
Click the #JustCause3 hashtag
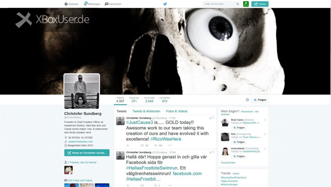[x=140, y=123]
